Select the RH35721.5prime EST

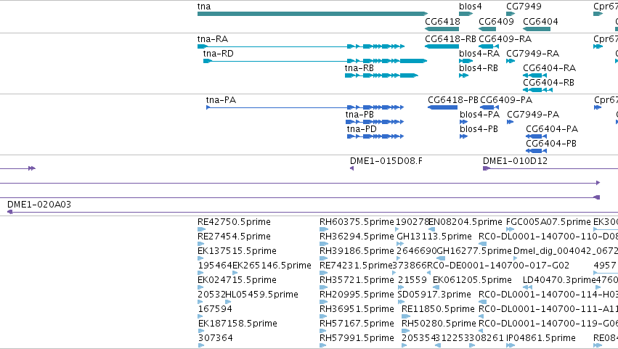323,287
